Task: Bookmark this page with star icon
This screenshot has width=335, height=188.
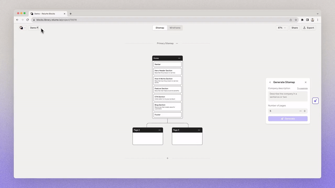Action: pos(296,20)
